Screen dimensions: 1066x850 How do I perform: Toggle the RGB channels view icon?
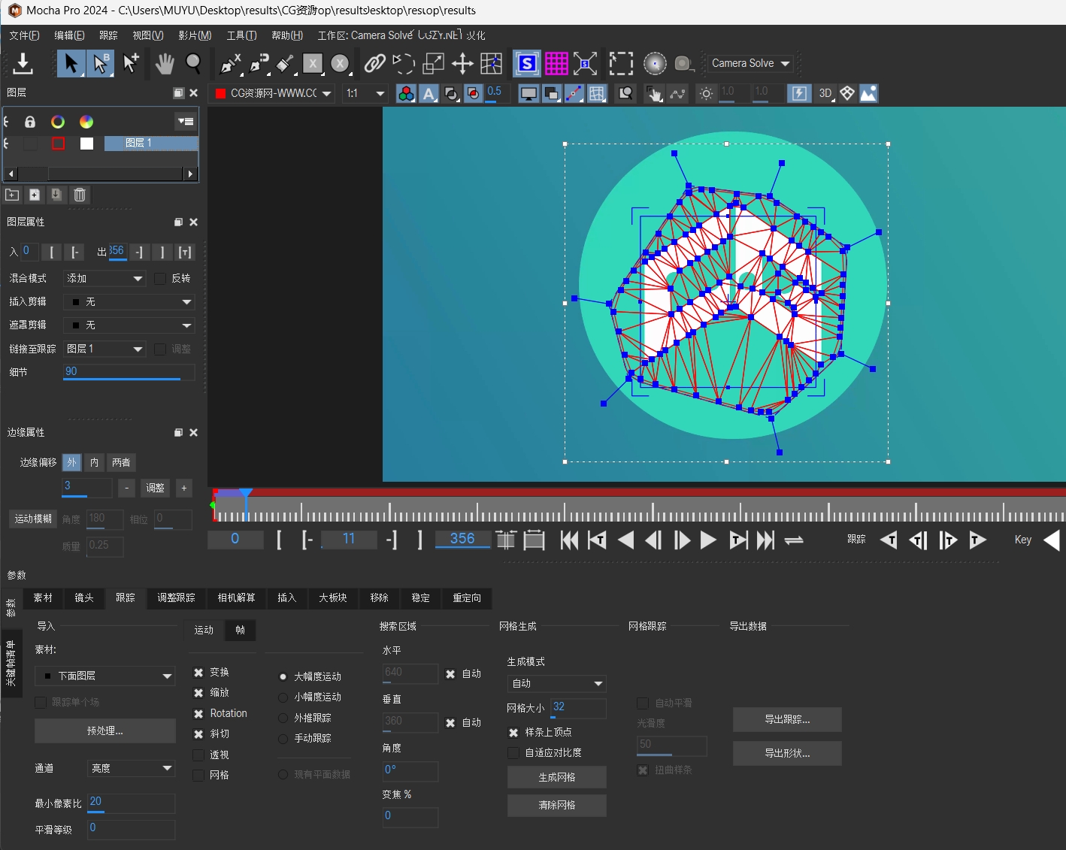click(406, 93)
